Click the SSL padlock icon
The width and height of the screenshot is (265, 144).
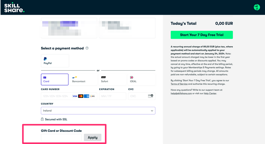pos(42,119)
